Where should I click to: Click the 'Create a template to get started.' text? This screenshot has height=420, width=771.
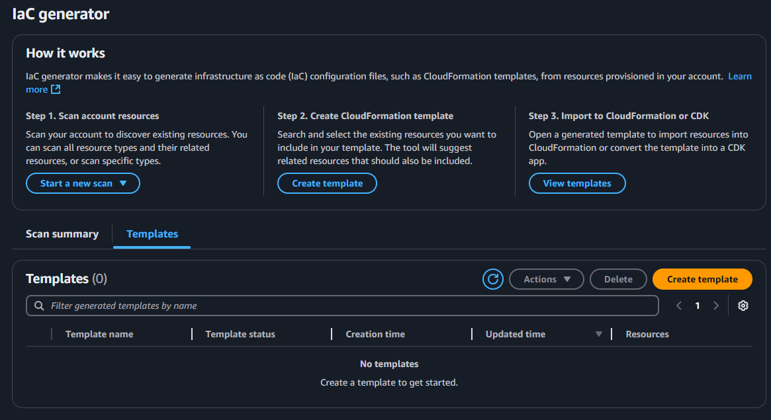(x=389, y=382)
